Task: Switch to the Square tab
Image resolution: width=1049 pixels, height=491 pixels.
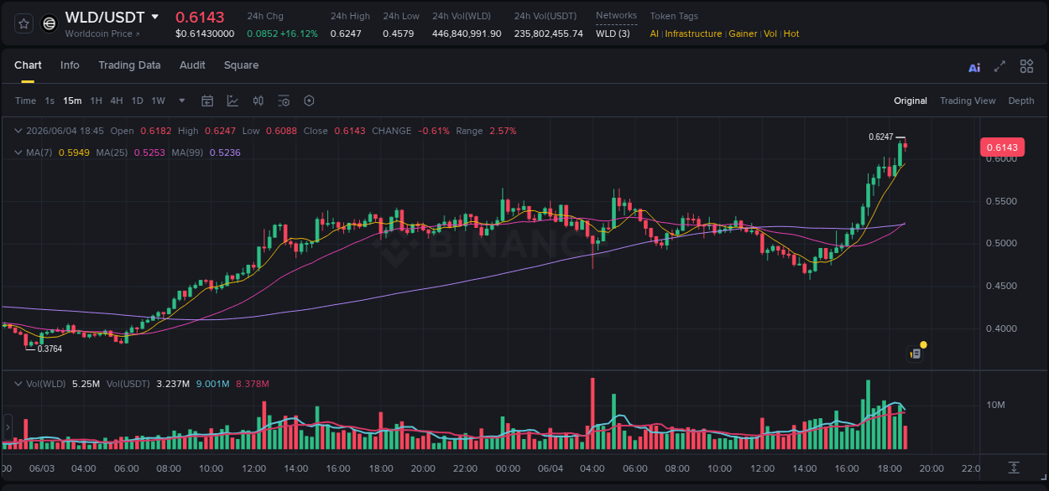Action: point(241,65)
